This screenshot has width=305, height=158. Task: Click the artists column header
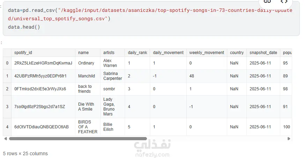click(x=109, y=53)
